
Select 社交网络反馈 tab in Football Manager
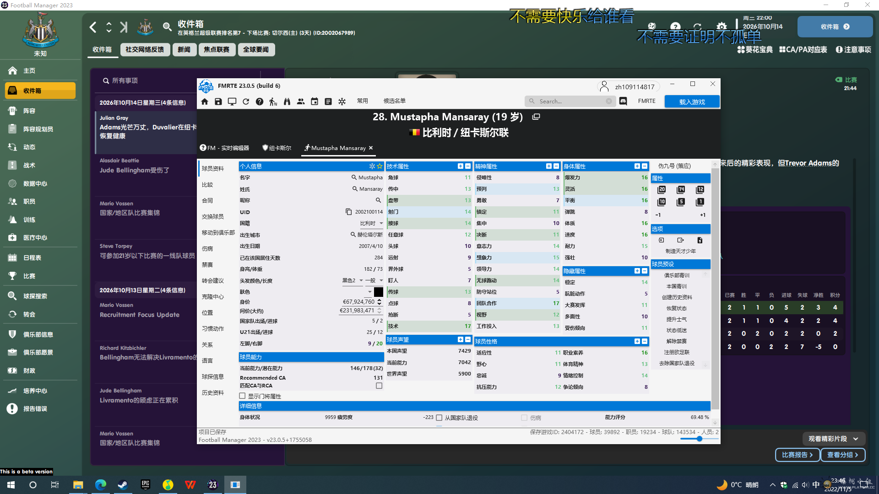145,49
